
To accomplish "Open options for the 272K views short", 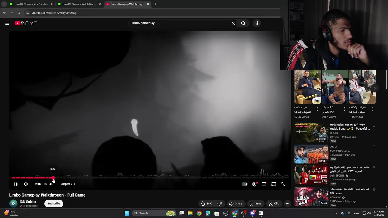I will tap(317, 109).
